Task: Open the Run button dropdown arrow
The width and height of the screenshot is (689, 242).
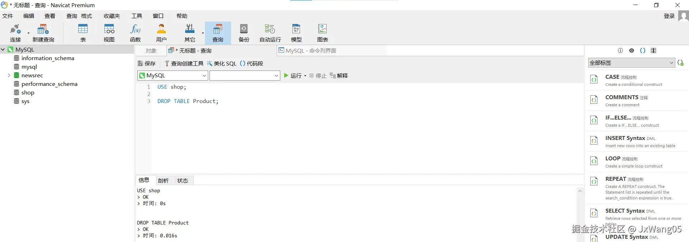Action: 305,76
